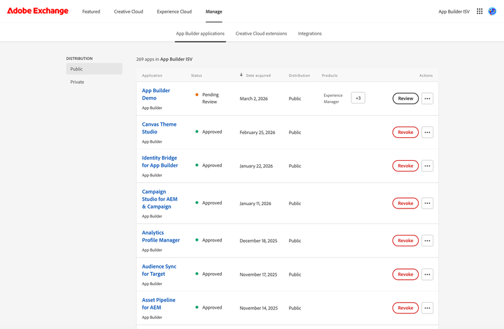The width and height of the screenshot is (504, 329).
Task: Open Audience Sync for Target link
Action: point(159,270)
